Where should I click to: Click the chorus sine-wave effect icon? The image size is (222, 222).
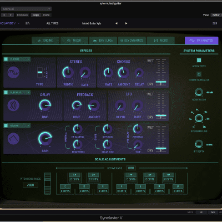13,72
